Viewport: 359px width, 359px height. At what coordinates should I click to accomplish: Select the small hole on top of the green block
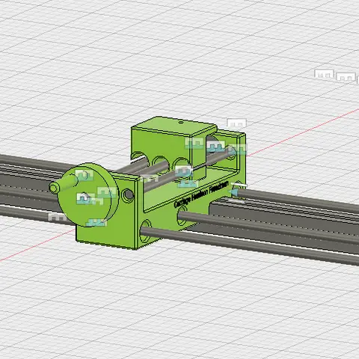point(181,123)
